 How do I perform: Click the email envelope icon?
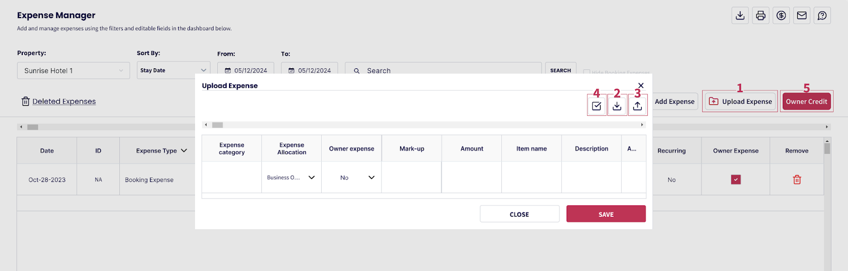click(x=802, y=15)
